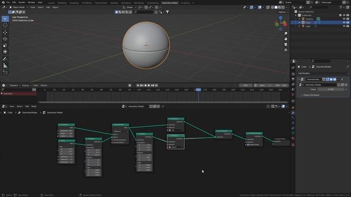Click the Value field in the modifier
Viewport: 351px width, 197px height.
coord(331,89)
